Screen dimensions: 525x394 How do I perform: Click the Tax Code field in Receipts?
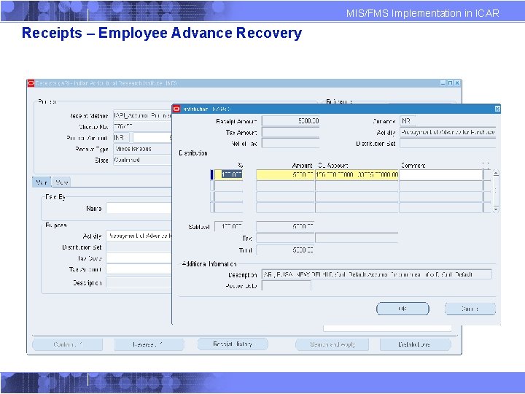(x=139, y=258)
